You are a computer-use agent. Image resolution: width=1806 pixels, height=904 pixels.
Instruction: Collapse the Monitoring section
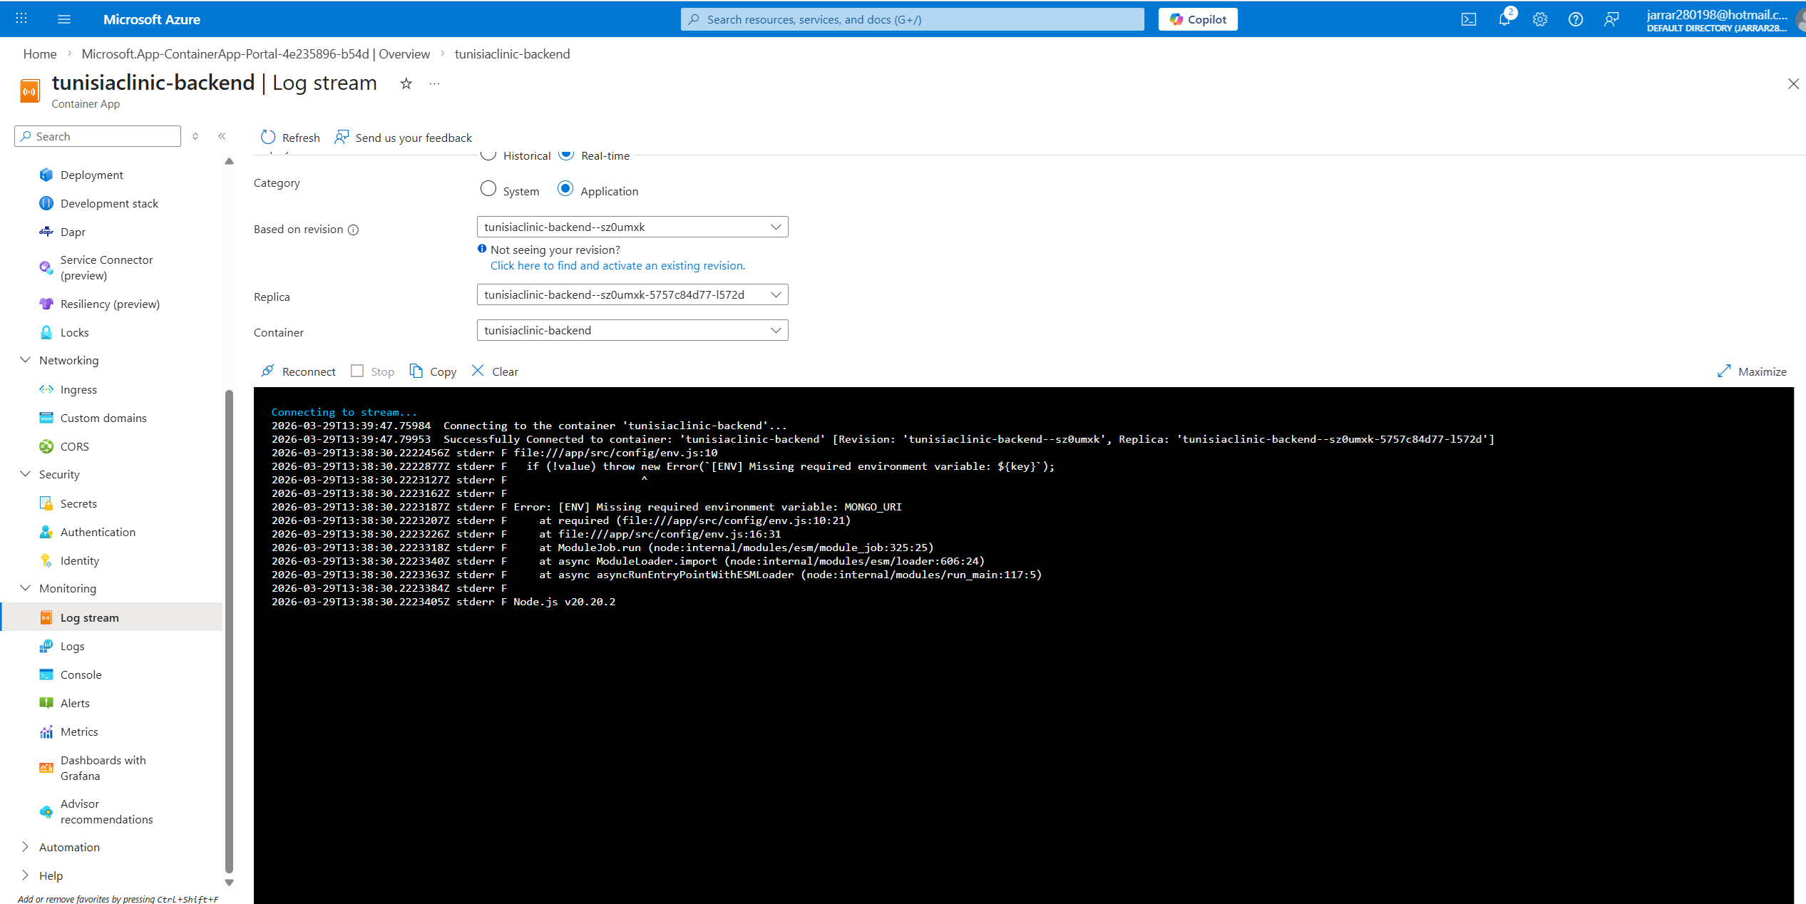(x=25, y=587)
